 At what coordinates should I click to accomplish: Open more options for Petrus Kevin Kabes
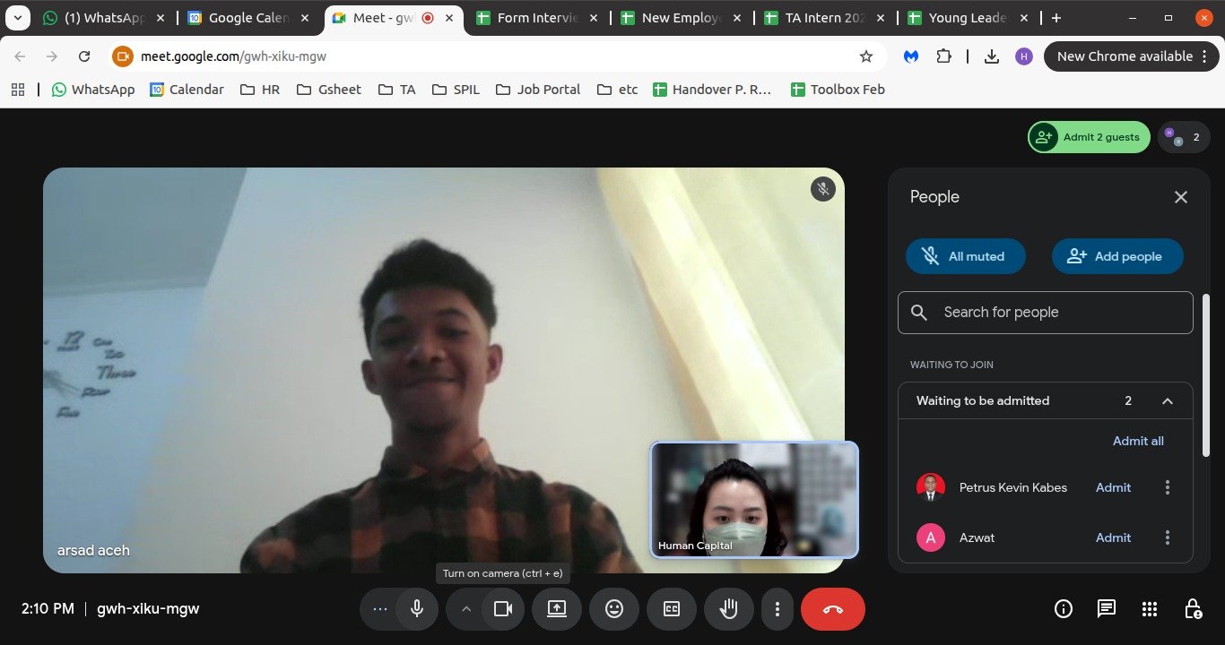tap(1168, 487)
